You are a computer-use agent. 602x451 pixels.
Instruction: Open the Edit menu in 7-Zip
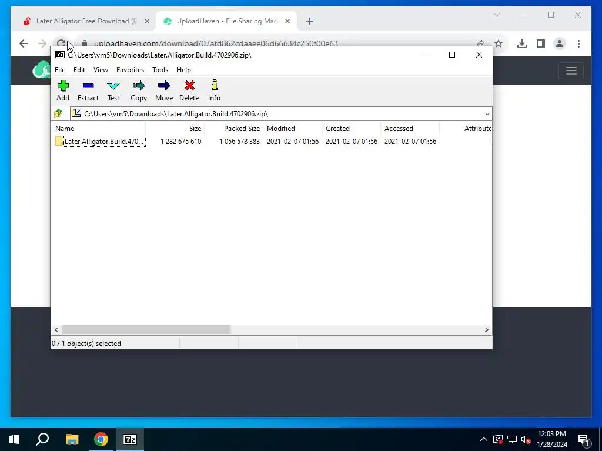click(79, 70)
